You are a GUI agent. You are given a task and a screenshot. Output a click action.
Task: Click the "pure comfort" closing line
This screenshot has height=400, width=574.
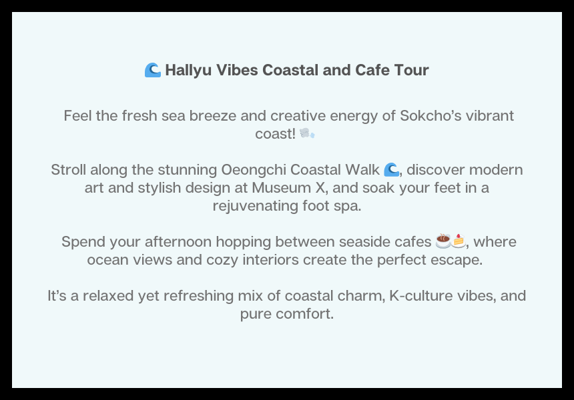(287, 313)
